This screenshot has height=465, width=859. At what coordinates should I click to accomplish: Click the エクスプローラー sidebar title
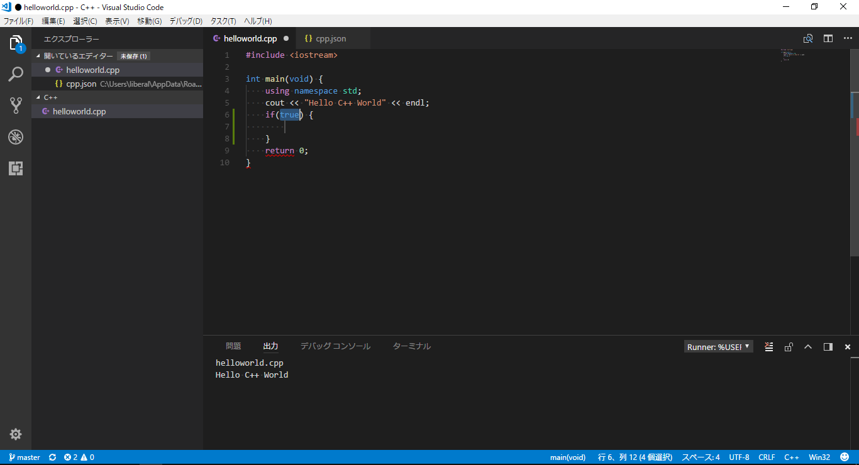pyautogui.click(x=72, y=39)
